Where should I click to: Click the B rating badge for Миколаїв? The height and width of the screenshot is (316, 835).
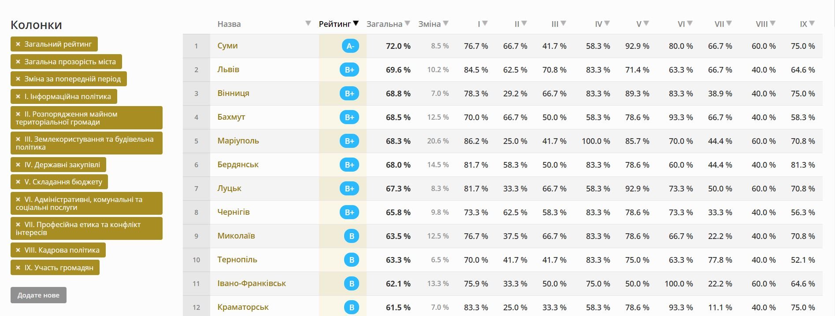pos(352,236)
